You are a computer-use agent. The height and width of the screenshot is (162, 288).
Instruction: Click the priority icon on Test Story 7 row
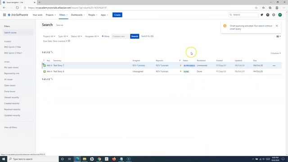tap(180, 66)
